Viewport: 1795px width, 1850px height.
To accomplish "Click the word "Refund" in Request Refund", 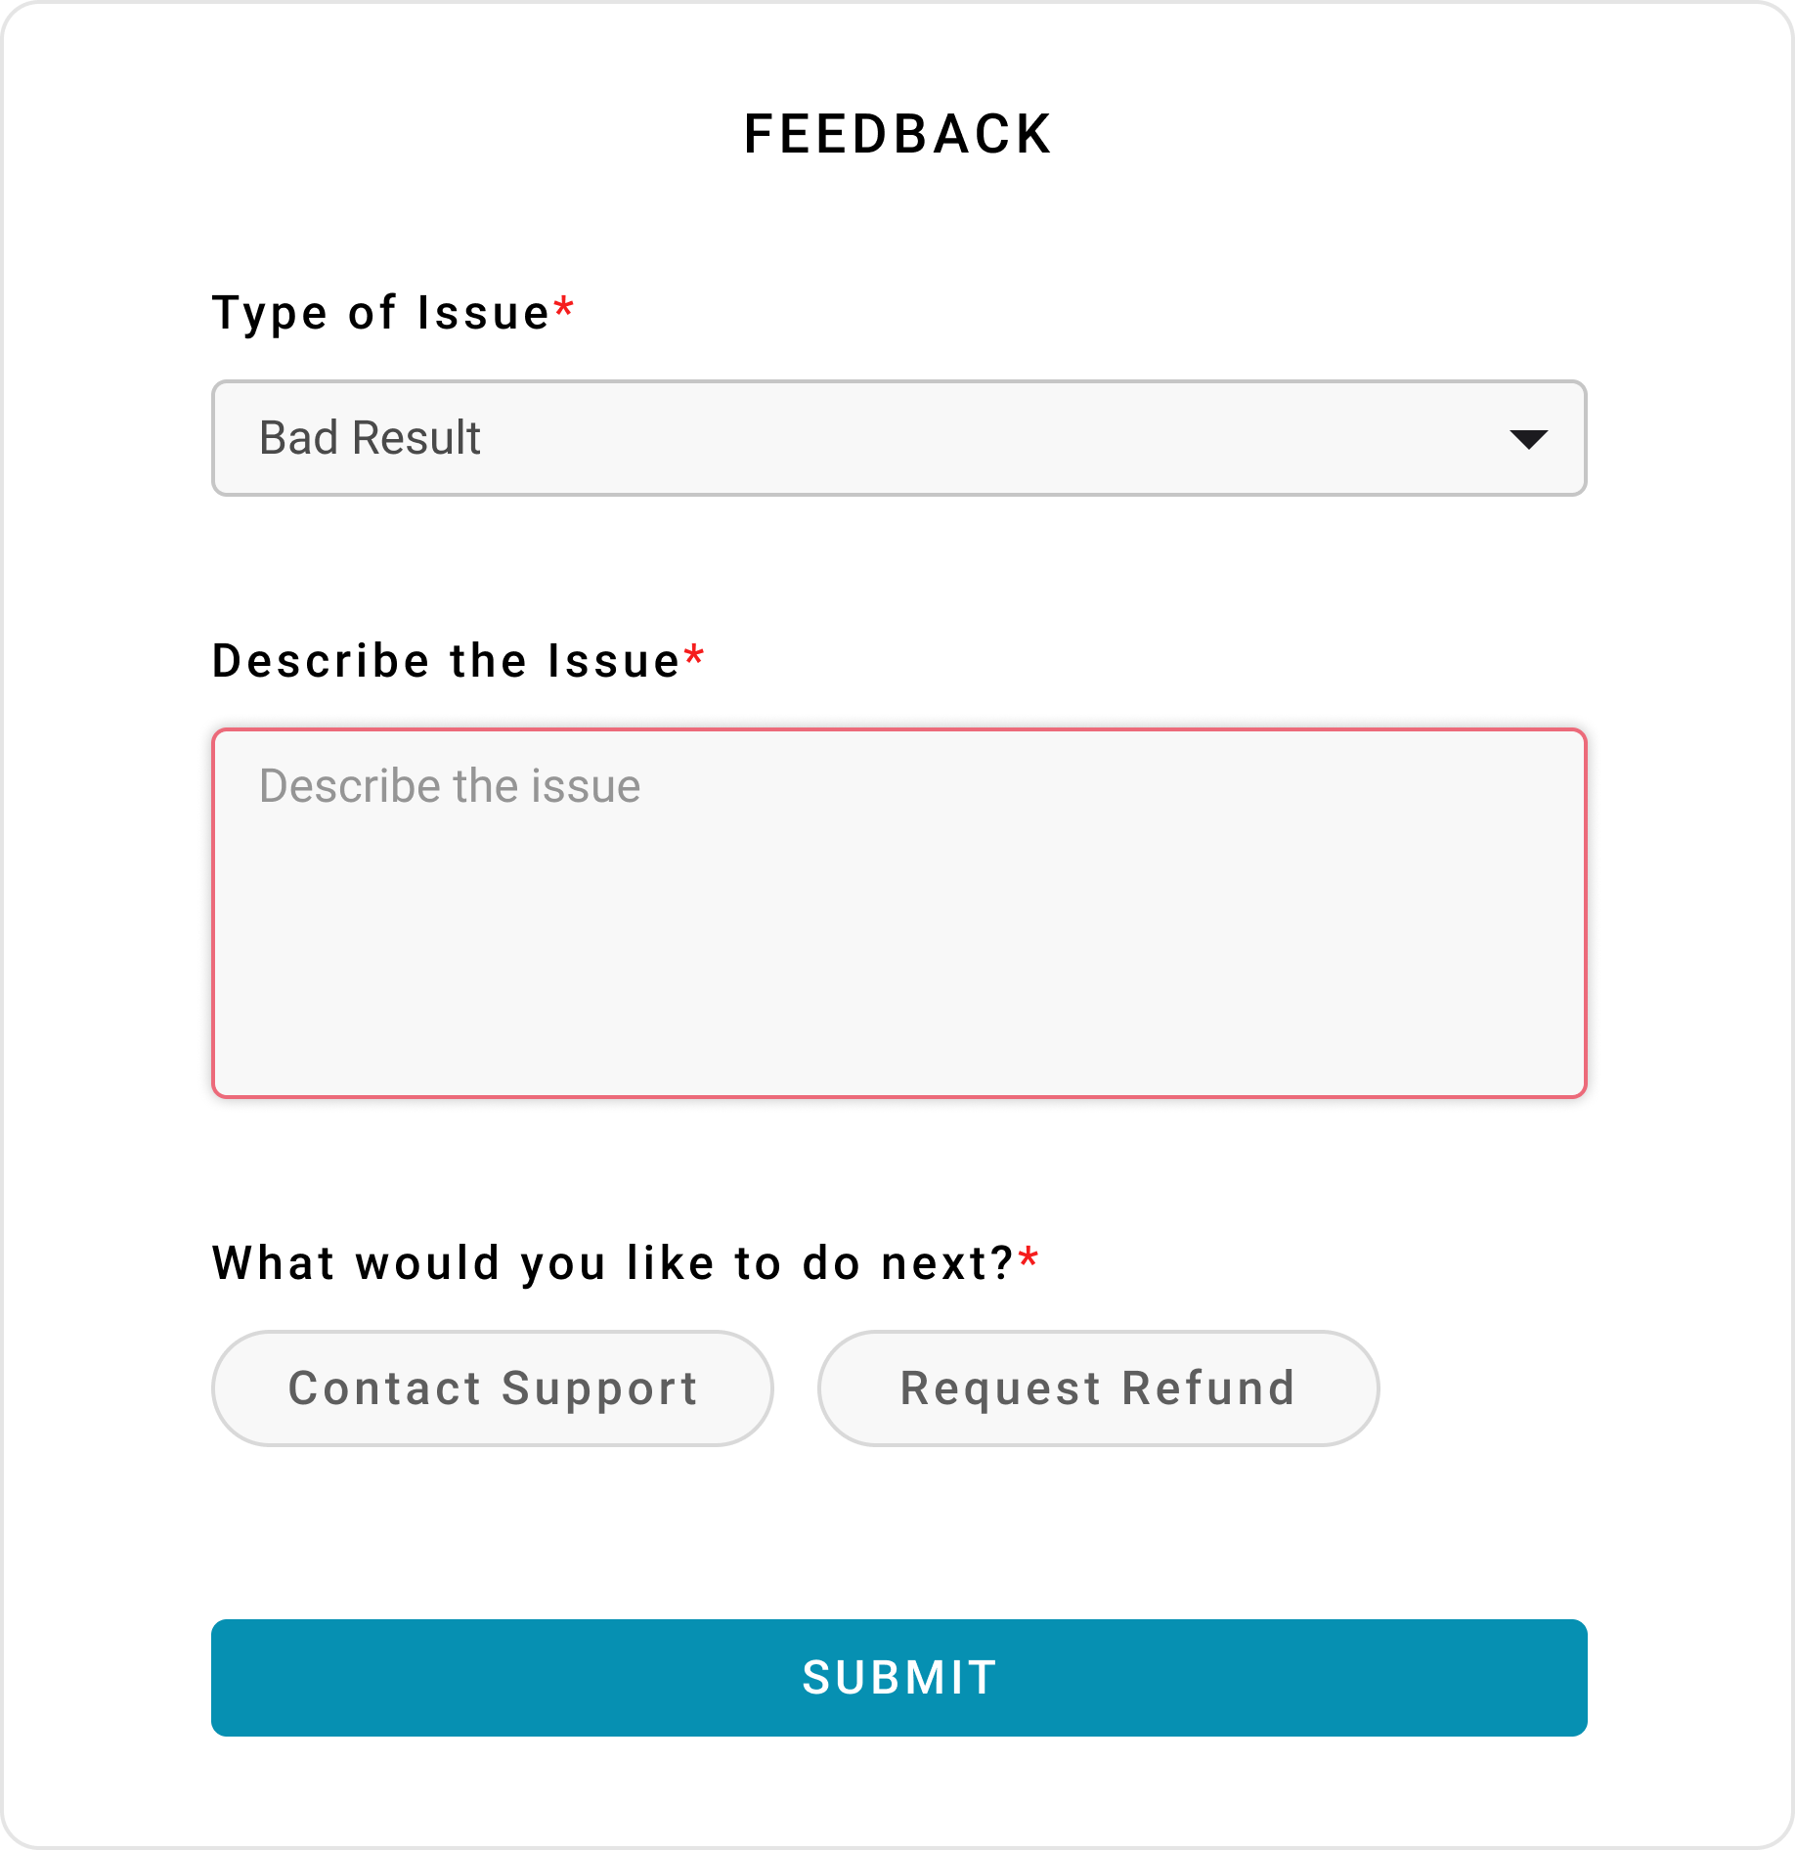I will [1208, 1388].
